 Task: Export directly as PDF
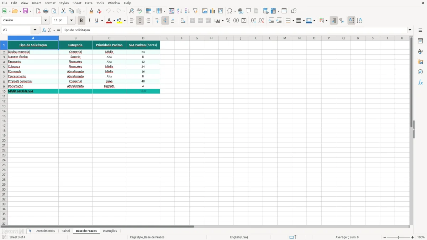pyautogui.click(x=38, y=11)
